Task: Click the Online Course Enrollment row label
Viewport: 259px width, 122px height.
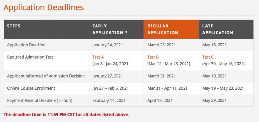Action: click(x=31, y=88)
